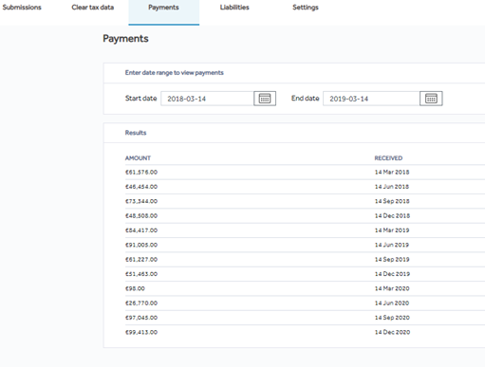Select the €61,227.00 payment amount
This screenshot has width=485, height=367.
coord(141,260)
